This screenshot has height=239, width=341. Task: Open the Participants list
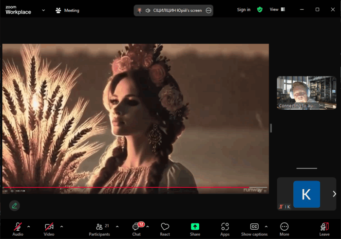(100, 227)
